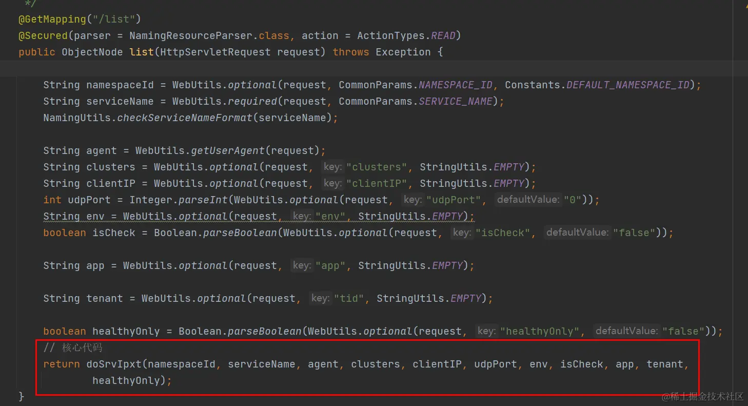Click the defaultValue hint before "0"
Image resolution: width=748 pixels, height=406 pixels.
(527, 200)
